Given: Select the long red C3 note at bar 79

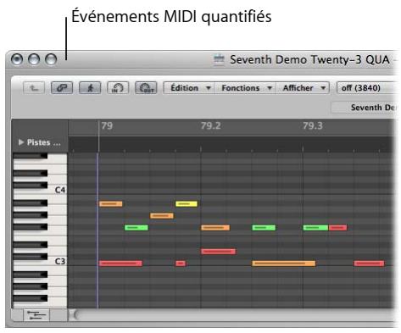Looking at the screenshot, I should click(120, 264).
